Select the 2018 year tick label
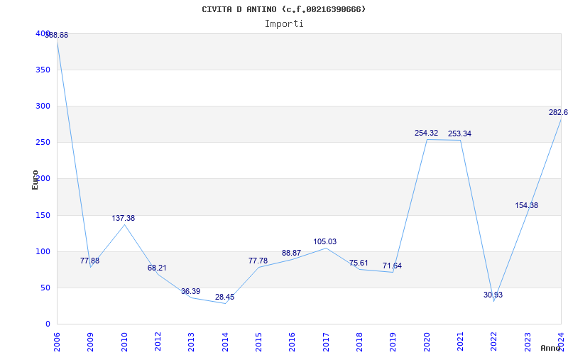The image size is (568, 355). coord(360,341)
